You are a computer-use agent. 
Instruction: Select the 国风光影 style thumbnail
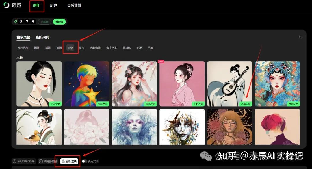click(x=134, y=84)
